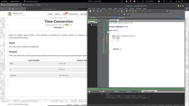Open Find with the magnifier icon
Viewport: 189px width, 106px height.
click(127, 11)
